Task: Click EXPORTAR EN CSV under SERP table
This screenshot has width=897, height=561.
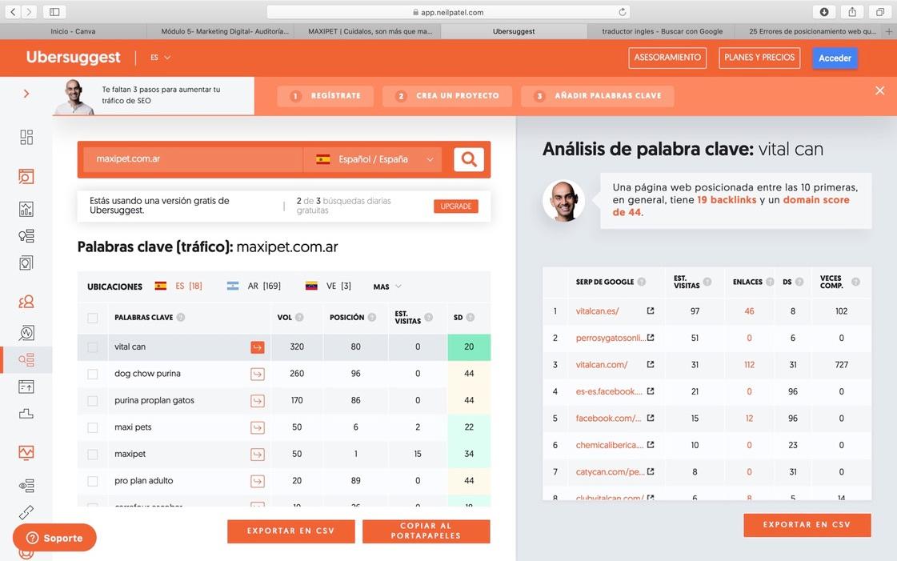Action: point(807,525)
